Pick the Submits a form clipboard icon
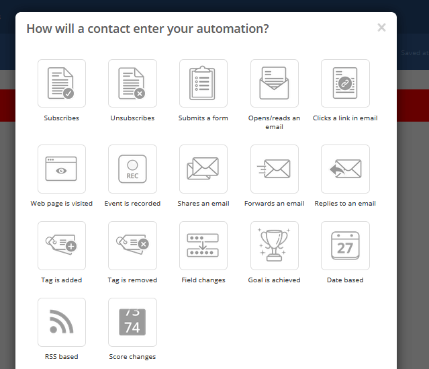This screenshot has height=369, width=429. pos(203,83)
